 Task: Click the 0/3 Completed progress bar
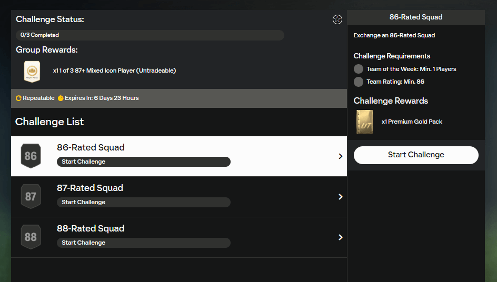click(150, 35)
